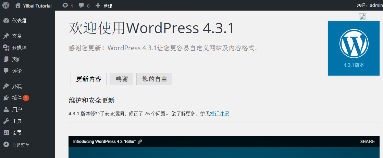The width and height of the screenshot is (383, 158).
Task: Click SHARE on the video
Action: coord(367,142)
